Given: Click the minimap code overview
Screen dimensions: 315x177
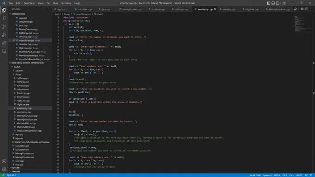Looking at the screenshot, I should click(x=303, y=24).
